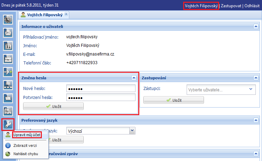Open the calendar icon showing 31
The image size is (262, 161).
[x=8, y=46]
